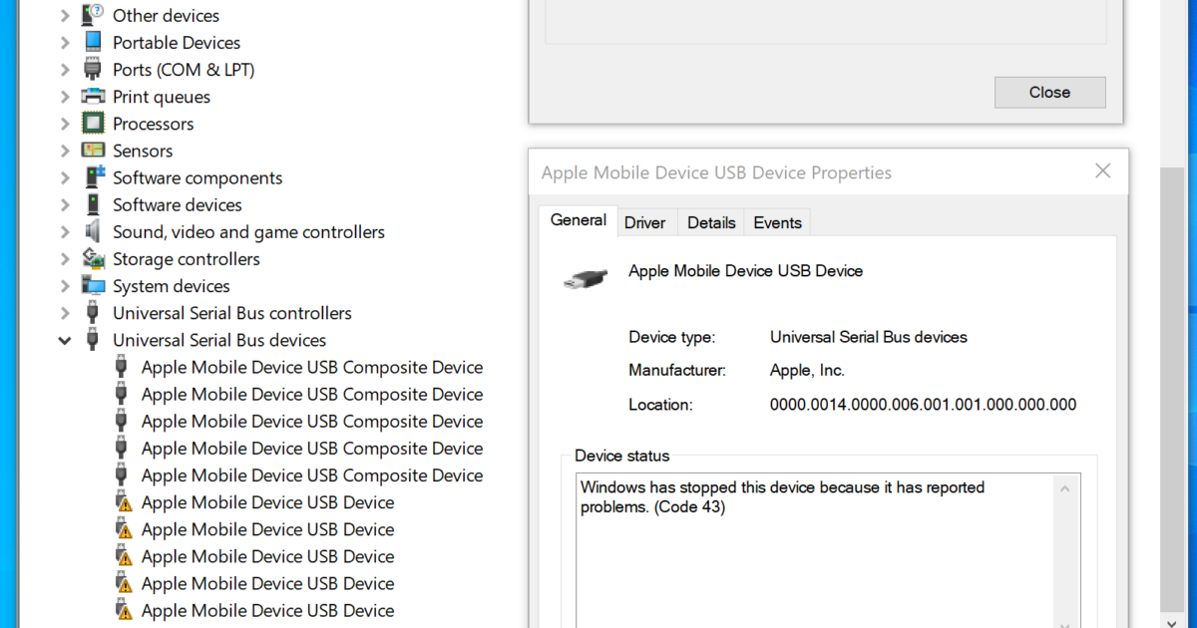Click the Portable Devices icon

pyautogui.click(x=92, y=42)
